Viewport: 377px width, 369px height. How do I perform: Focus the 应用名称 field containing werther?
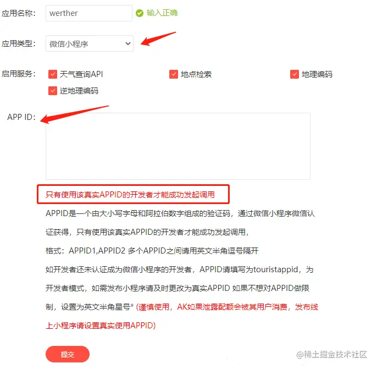tap(89, 13)
